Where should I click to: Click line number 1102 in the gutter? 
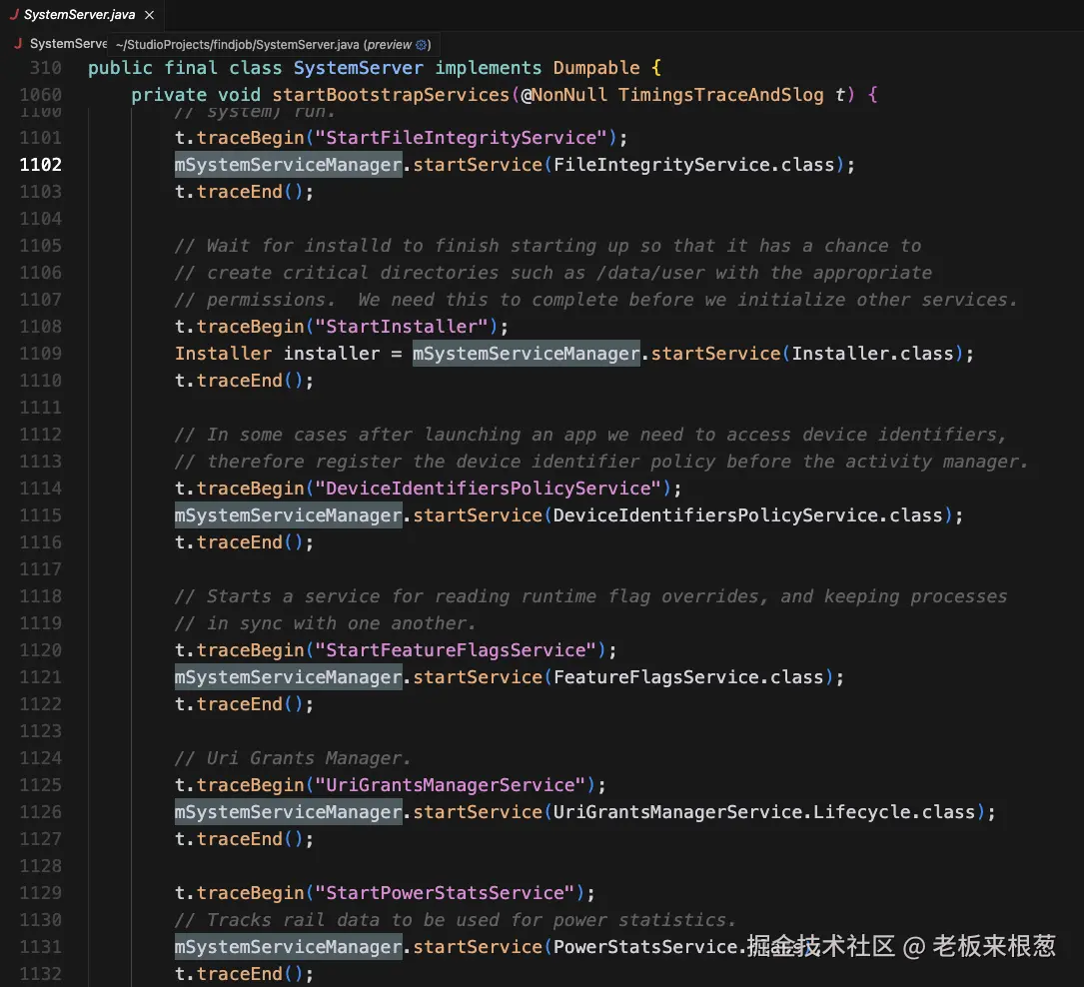[40, 165]
